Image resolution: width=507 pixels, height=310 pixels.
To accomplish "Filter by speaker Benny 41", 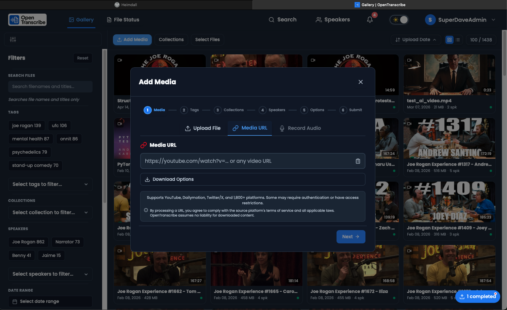I will click(x=21, y=256).
